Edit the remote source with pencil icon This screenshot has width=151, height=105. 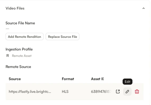(127, 92)
